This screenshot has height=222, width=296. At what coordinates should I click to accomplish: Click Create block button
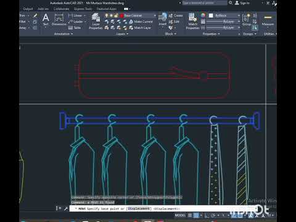click(x=176, y=15)
